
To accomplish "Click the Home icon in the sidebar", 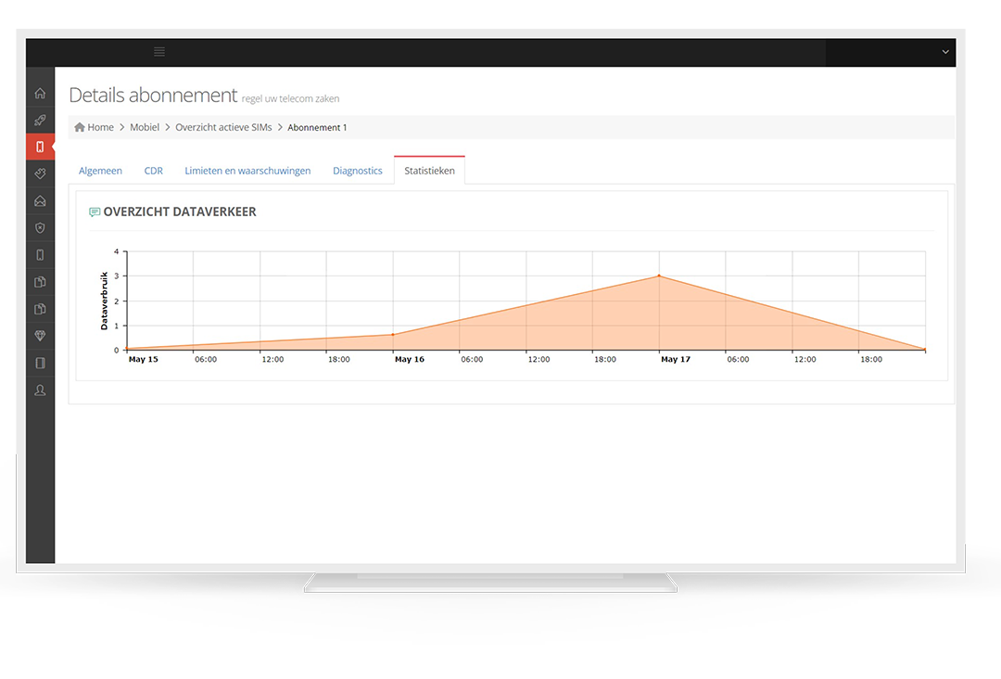I will coord(40,93).
